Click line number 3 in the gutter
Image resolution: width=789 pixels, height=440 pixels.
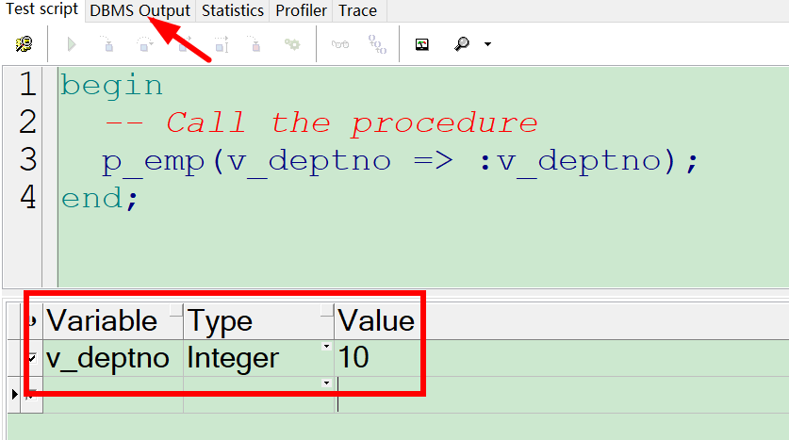tap(28, 159)
